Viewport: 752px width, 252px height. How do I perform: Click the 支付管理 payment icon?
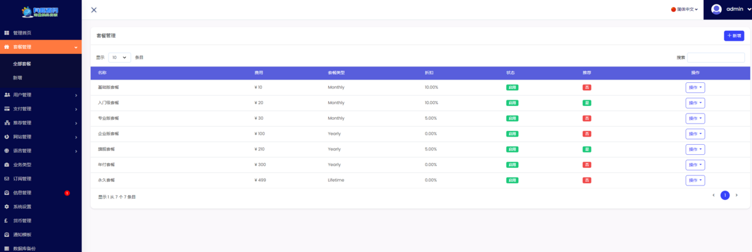click(7, 108)
